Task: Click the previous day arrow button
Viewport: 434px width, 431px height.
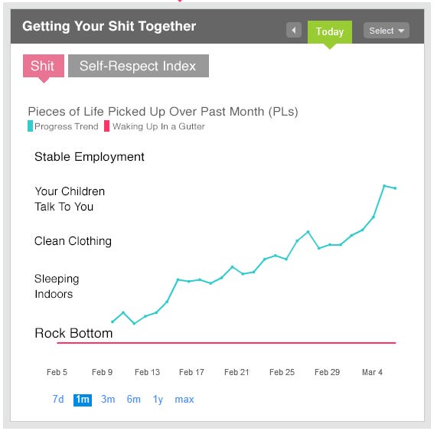Action: 294,30
